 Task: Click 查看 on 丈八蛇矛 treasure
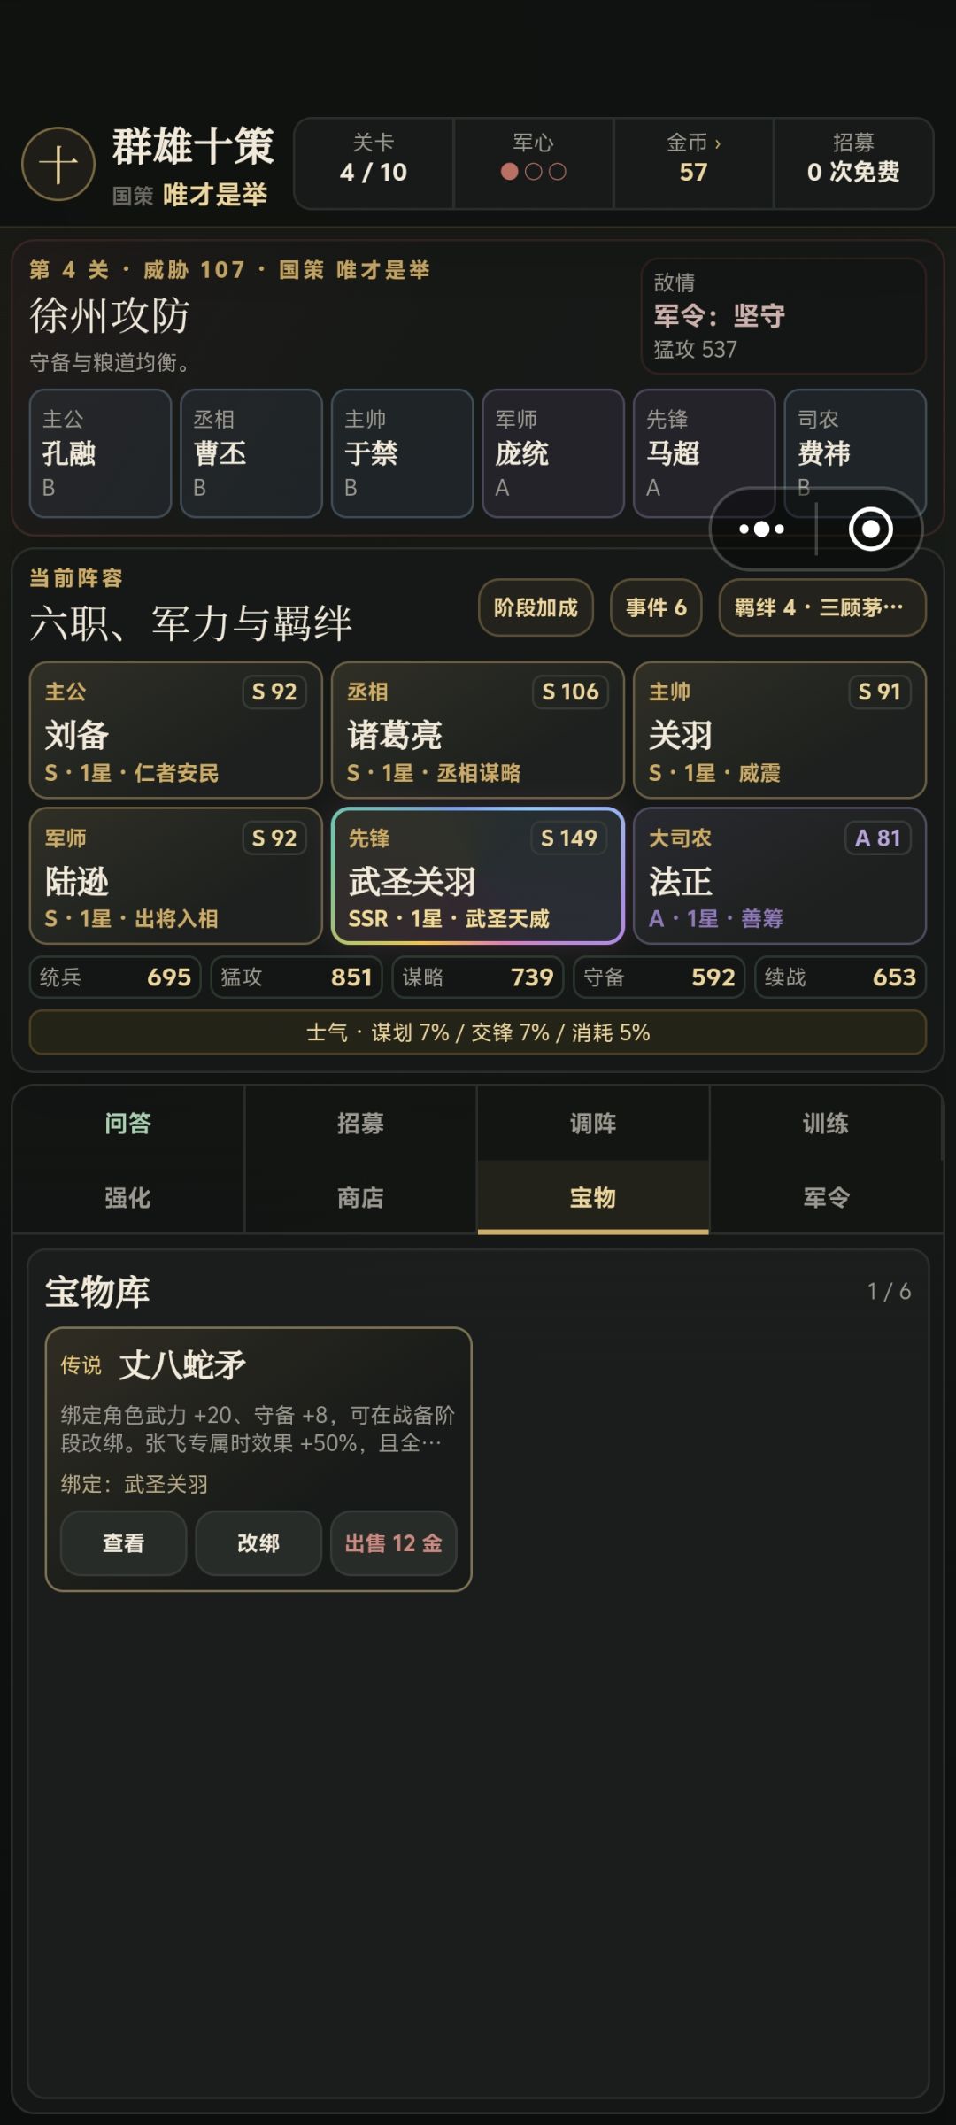click(x=123, y=1543)
